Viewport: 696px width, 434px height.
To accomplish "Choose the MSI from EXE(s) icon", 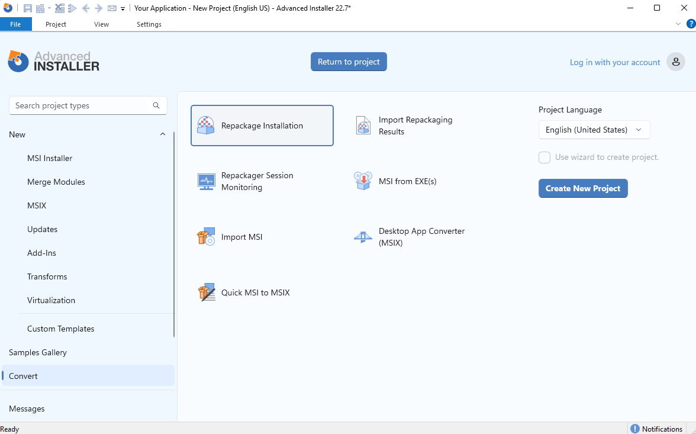I will [363, 181].
